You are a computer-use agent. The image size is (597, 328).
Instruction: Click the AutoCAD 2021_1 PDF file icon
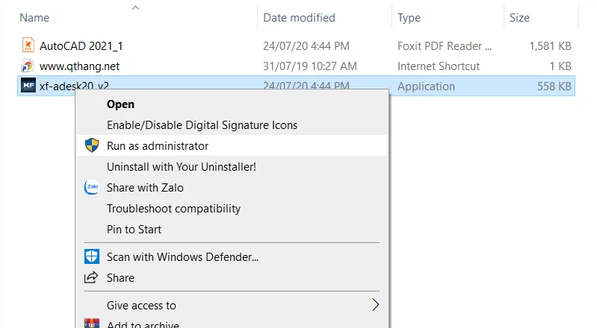[x=28, y=45]
